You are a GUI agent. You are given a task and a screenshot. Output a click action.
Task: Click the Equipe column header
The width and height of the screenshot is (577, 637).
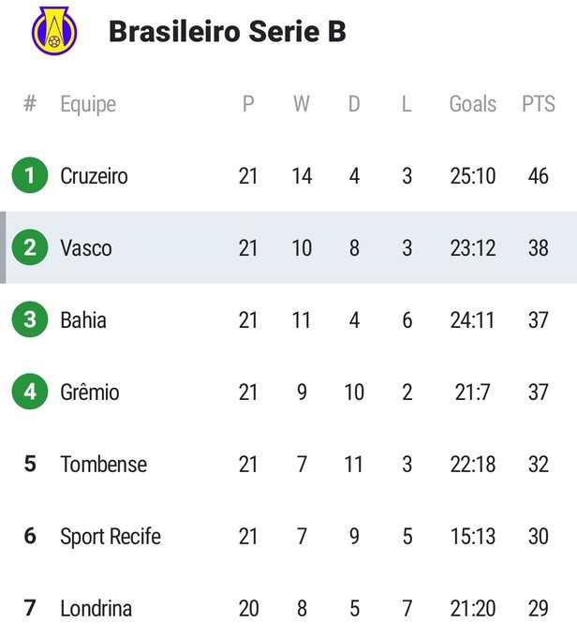(88, 105)
